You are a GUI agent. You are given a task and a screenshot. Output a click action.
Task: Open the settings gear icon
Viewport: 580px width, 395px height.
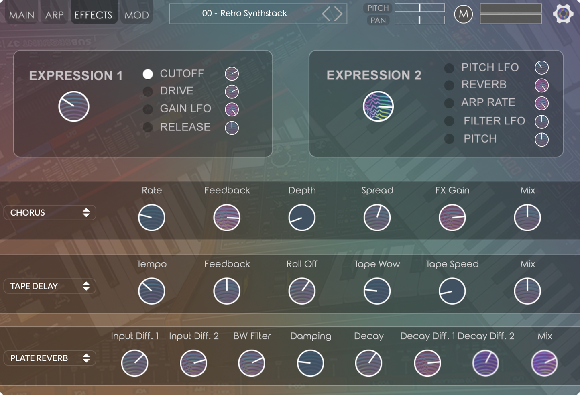pos(563,14)
